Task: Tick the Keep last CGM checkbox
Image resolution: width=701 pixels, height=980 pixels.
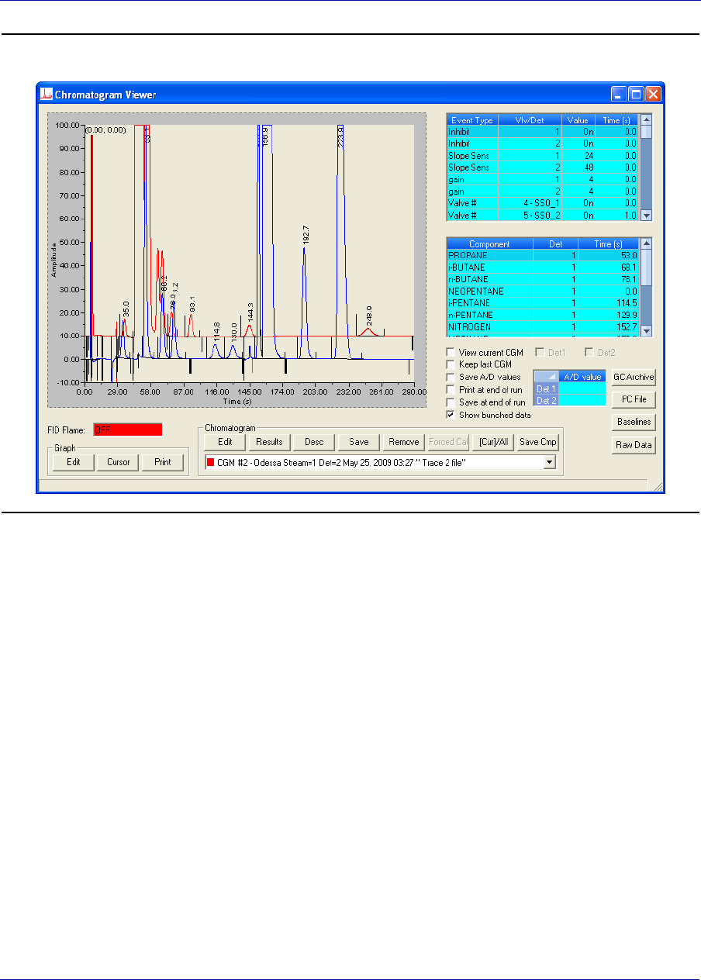Action: (x=451, y=364)
